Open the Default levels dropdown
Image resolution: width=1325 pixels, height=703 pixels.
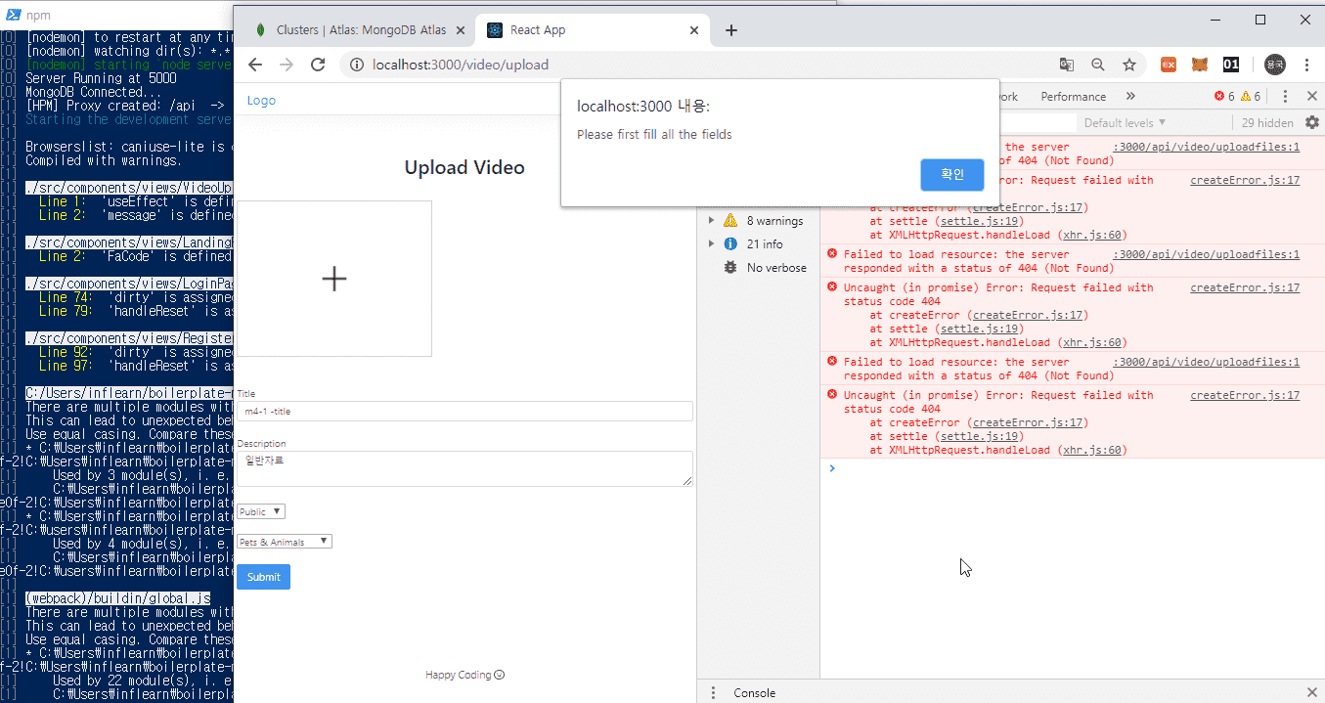click(1125, 122)
